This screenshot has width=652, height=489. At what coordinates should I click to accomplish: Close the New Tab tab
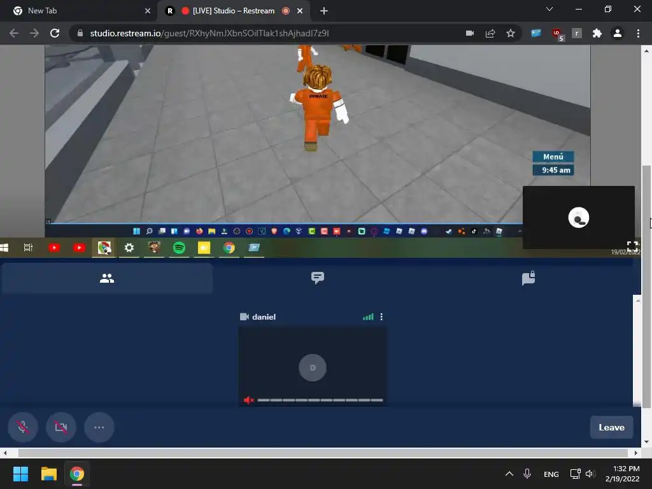pos(148,11)
